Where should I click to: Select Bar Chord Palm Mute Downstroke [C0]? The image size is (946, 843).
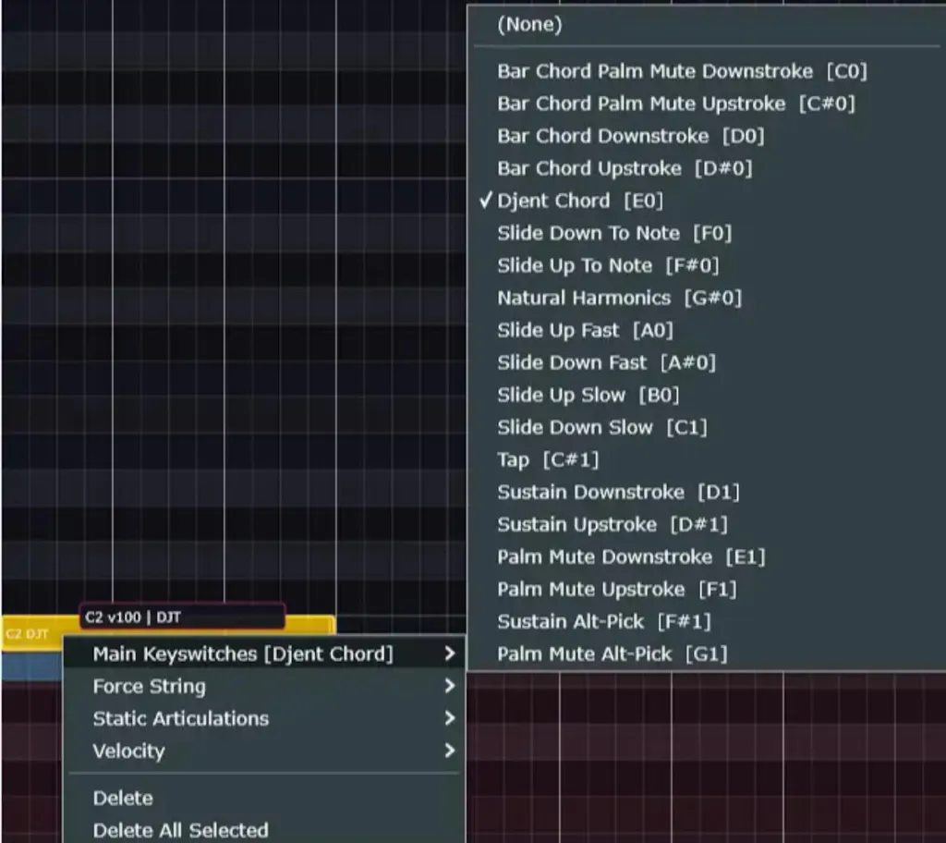pos(682,71)
